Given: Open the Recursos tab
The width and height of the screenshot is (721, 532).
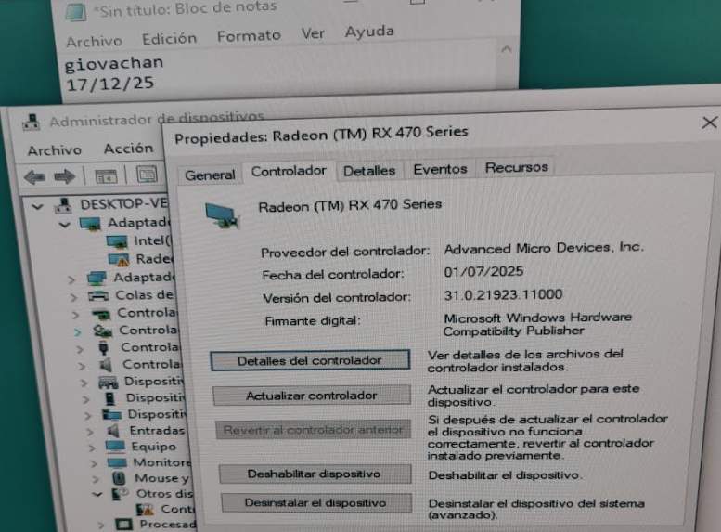Looking at the screenshot, I should [x=516, y=167].
